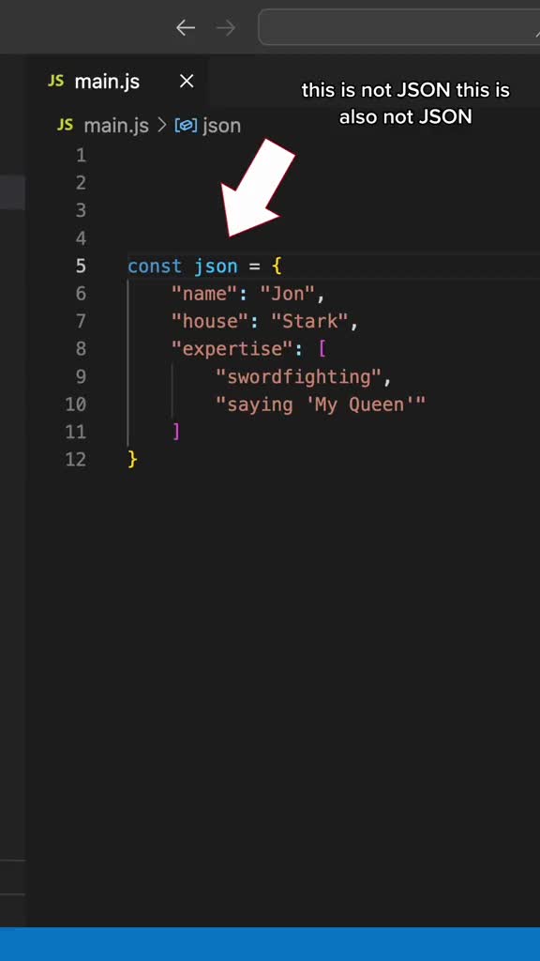Click the opening square bracket after "expertise"

click(322, 349)
